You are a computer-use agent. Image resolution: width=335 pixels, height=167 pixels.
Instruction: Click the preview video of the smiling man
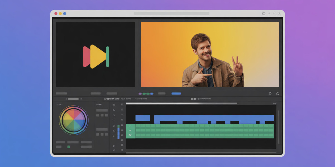point(210,54)
